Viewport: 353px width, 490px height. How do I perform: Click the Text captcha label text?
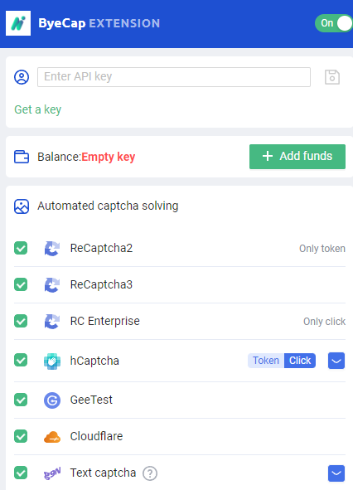pyautogui.click(x=103, y=473)
